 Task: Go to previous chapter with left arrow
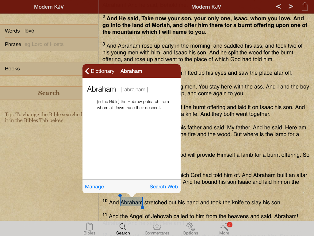pyautogui.click(x=278, y=7)
